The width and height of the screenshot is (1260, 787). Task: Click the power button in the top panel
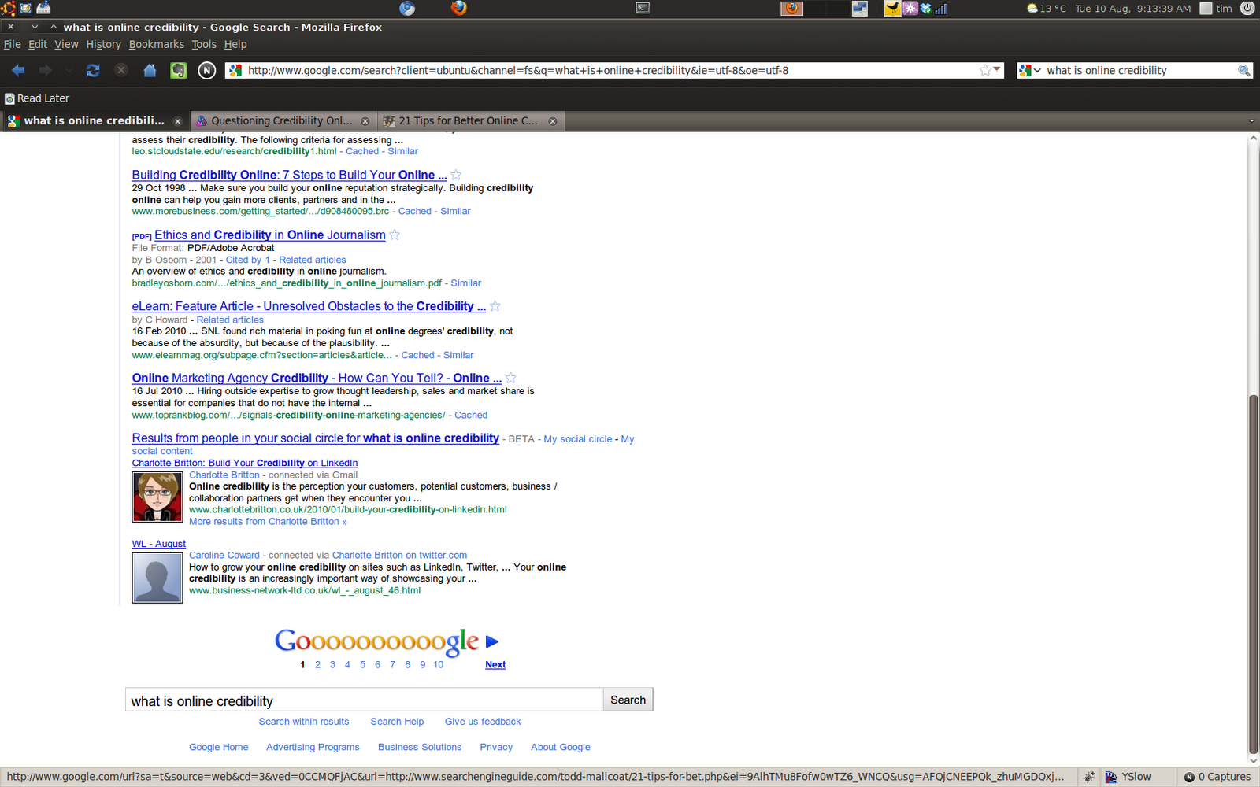[x=1247, y=8]
